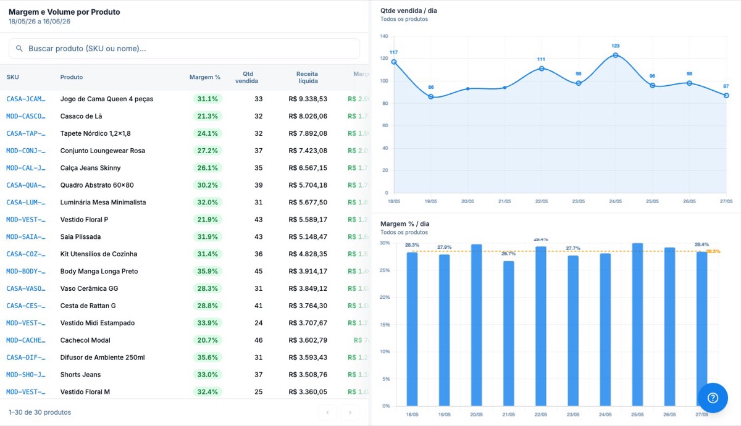Click the 20.7% margin badge for Cachecol Modal

coord(206,340)
